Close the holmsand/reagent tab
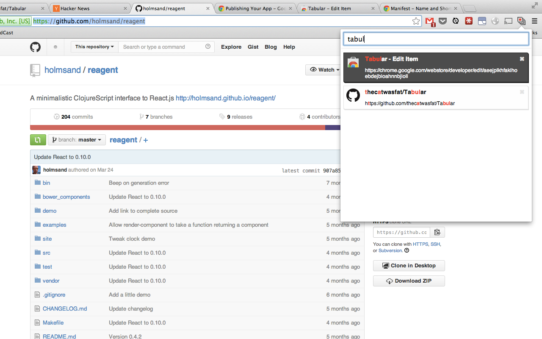The height and width of the screenshot is (339, 542). 208,8
